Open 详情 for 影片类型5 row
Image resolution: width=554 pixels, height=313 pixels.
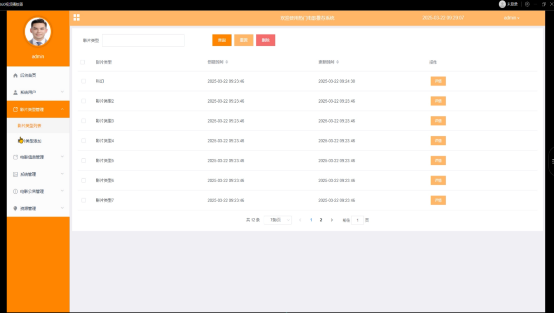click(x=438, y=161)
